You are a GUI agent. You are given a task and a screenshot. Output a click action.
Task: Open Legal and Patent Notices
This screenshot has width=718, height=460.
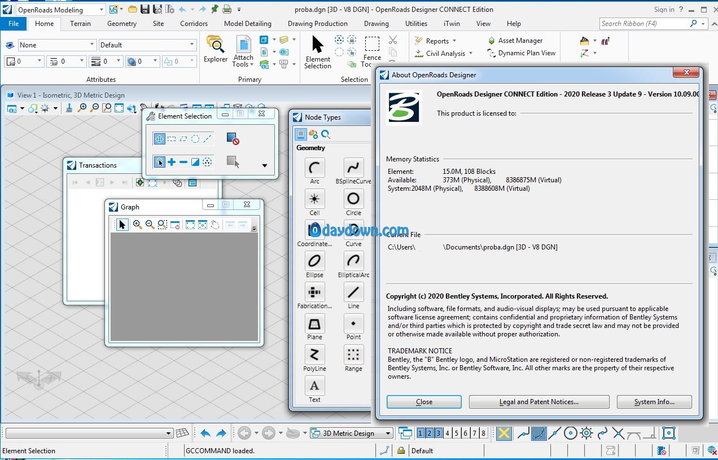(539, 402)
